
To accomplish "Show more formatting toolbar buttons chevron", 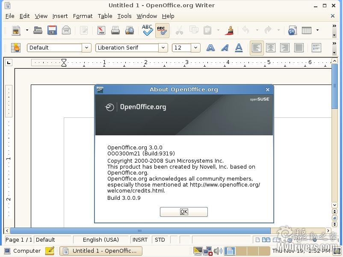I will (334, 43).
